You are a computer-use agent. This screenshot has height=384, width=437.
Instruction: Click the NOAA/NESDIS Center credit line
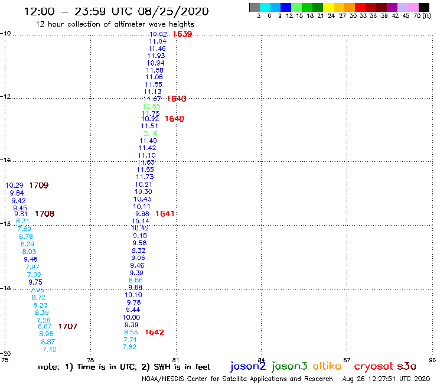point(237,379)
